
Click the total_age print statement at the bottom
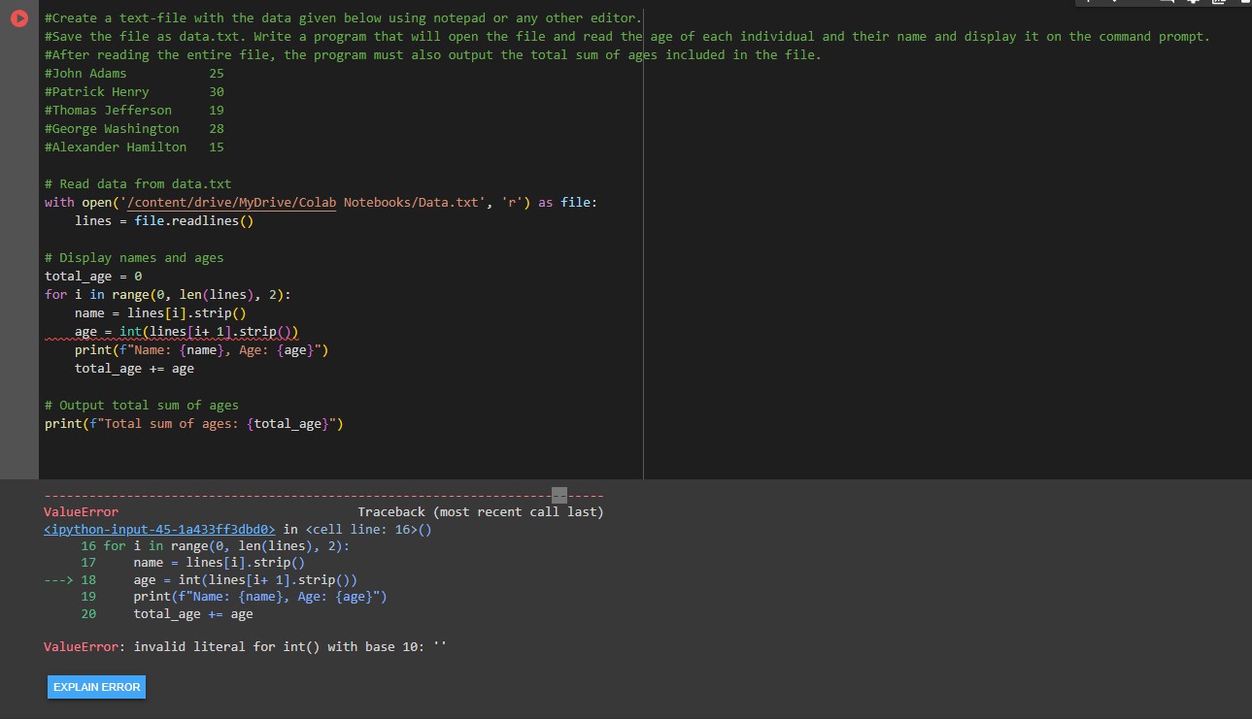(x=192, y=423)
